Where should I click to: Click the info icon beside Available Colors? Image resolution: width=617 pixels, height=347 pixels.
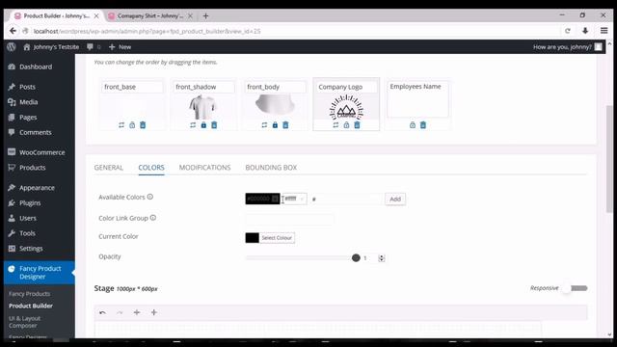point(150,197)
